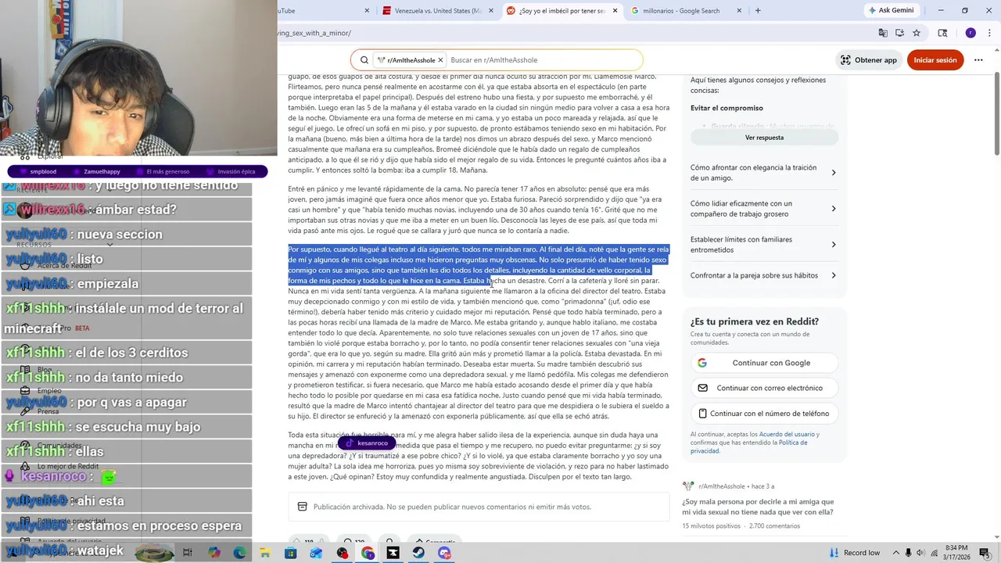The height and width of the screenshot is (563, 1001).
Task: Open the Outlook taskbar icon
Action: (316, 553)
